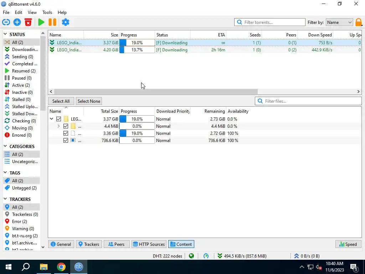
Task: Open the Help menu
Action: [x=62, y=12]
